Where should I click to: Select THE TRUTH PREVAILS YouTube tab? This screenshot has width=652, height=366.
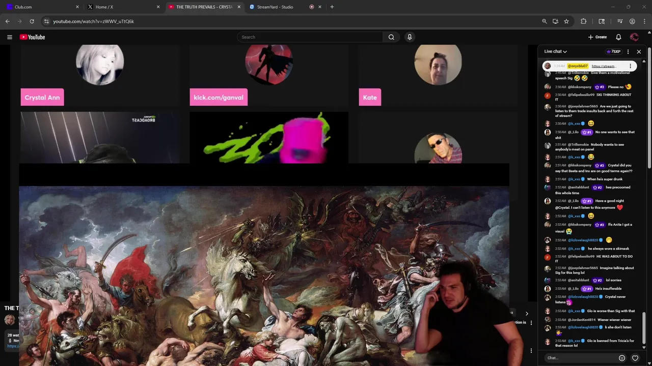point(204,7)
